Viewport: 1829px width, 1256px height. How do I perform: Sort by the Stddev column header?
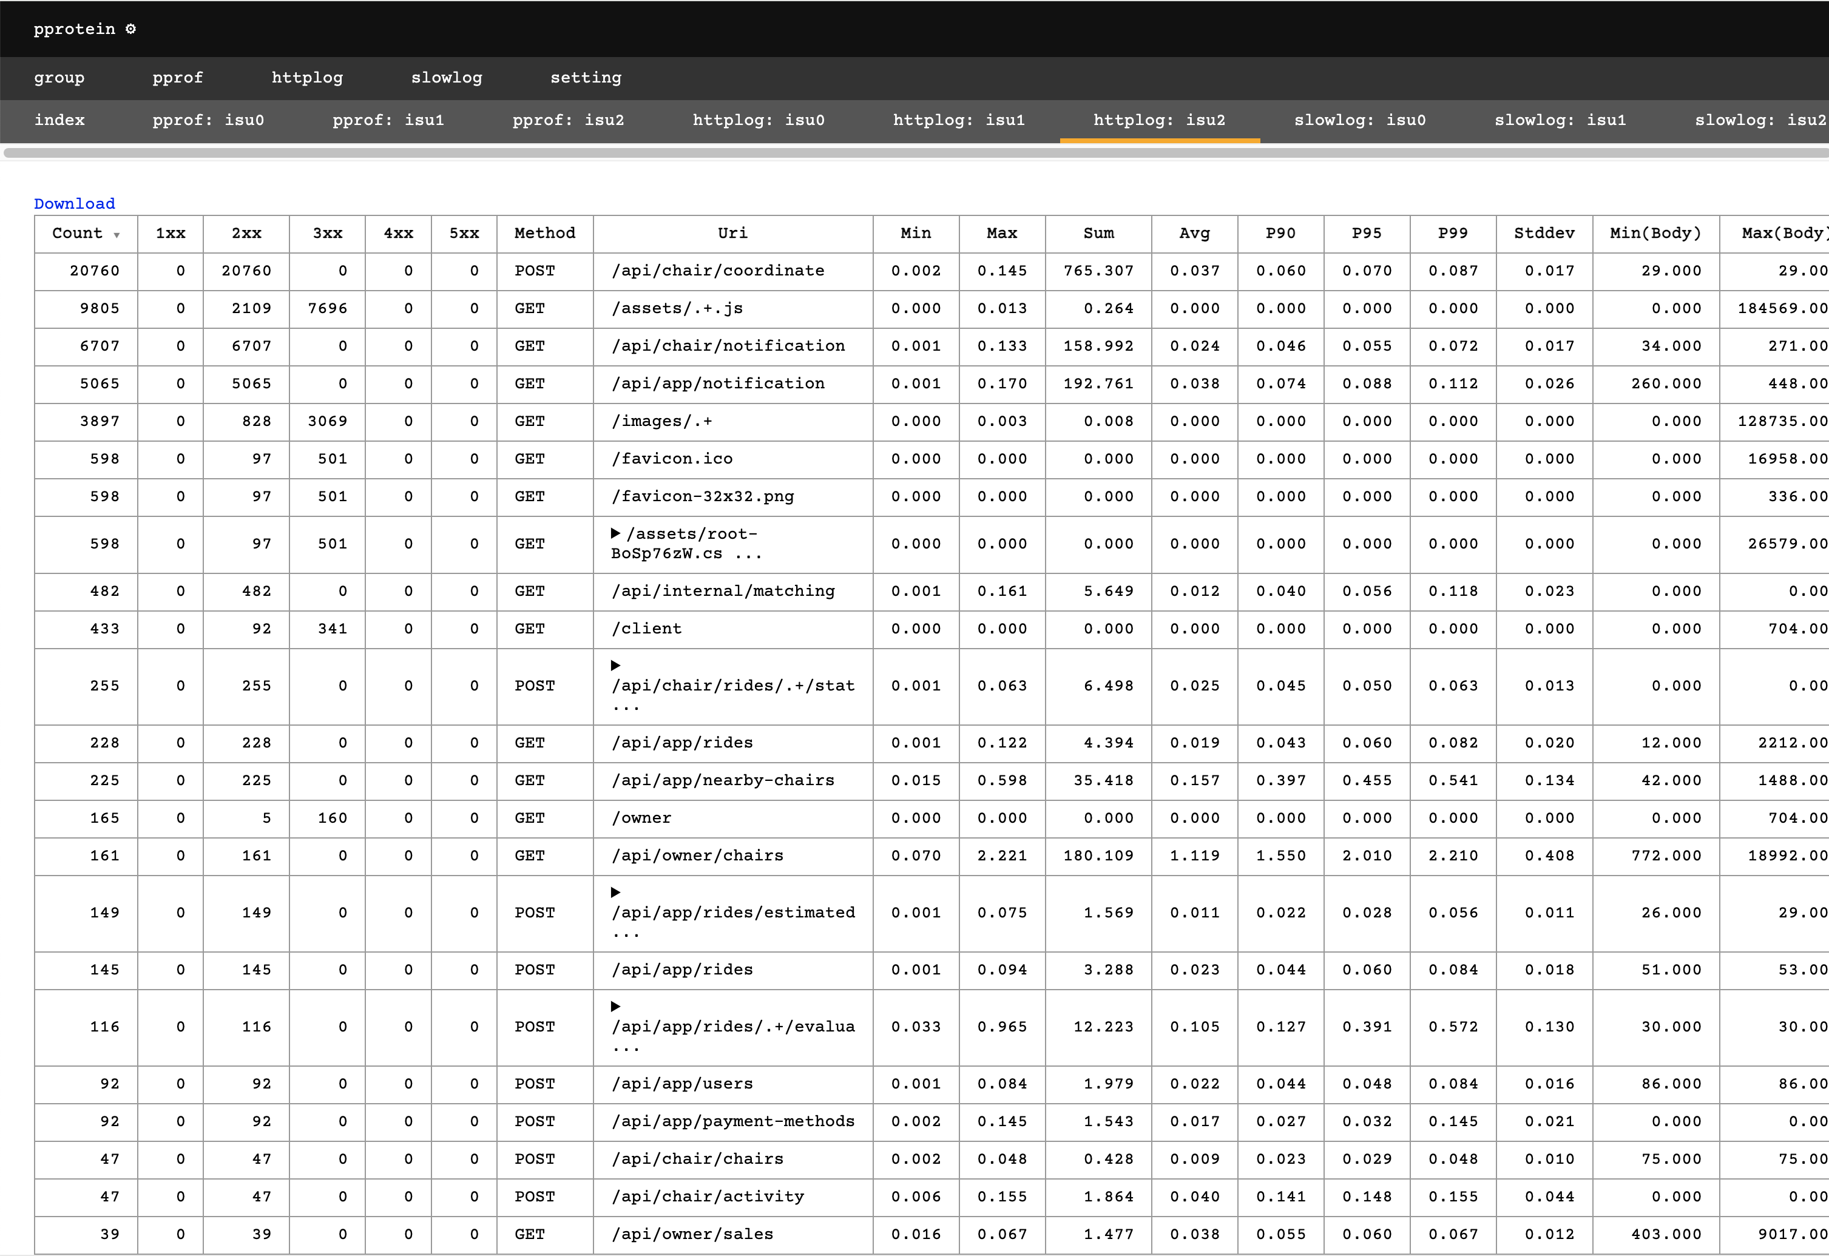(1544, 234)
